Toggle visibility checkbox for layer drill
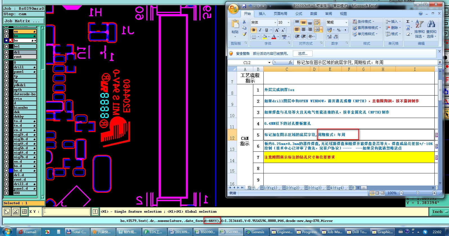 pos(6,67)
